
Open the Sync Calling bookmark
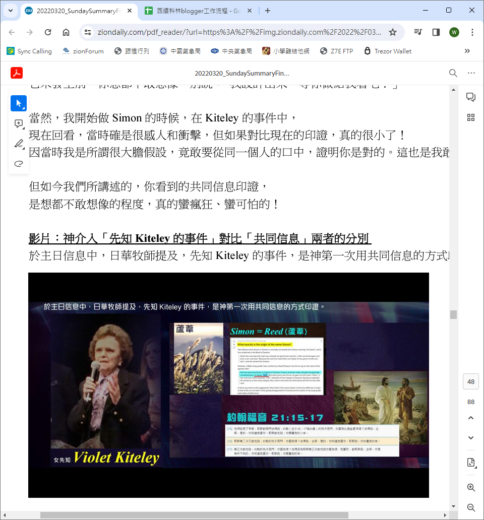[x=29, y=51]
